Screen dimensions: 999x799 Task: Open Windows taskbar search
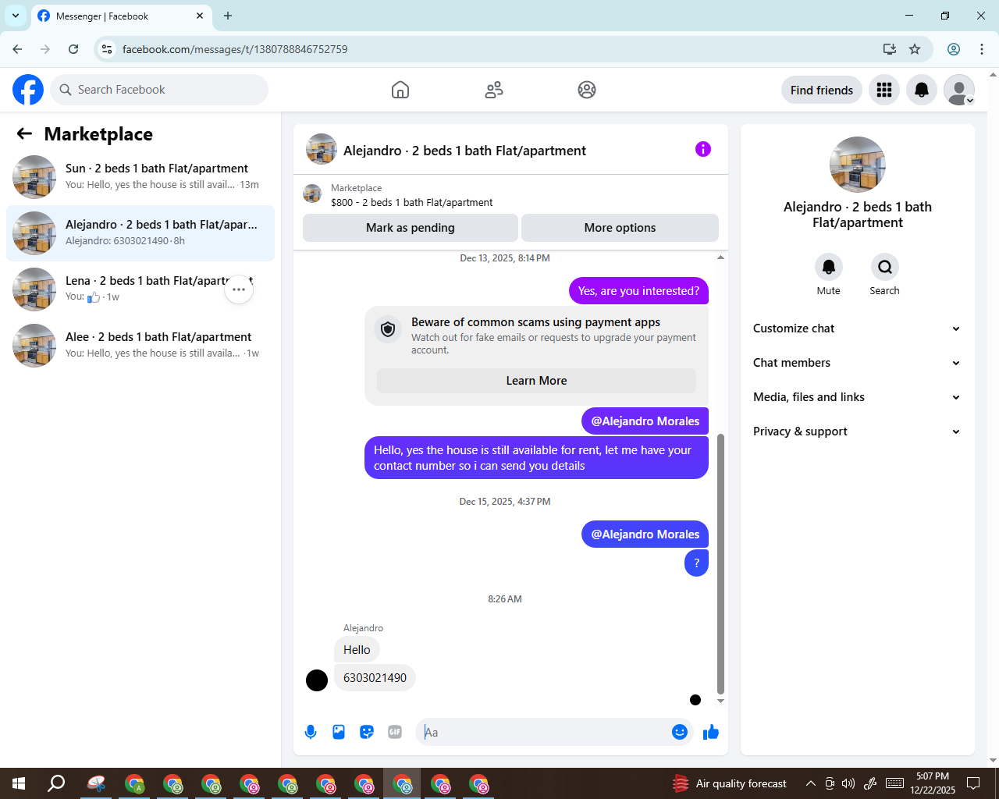point(56,783)
